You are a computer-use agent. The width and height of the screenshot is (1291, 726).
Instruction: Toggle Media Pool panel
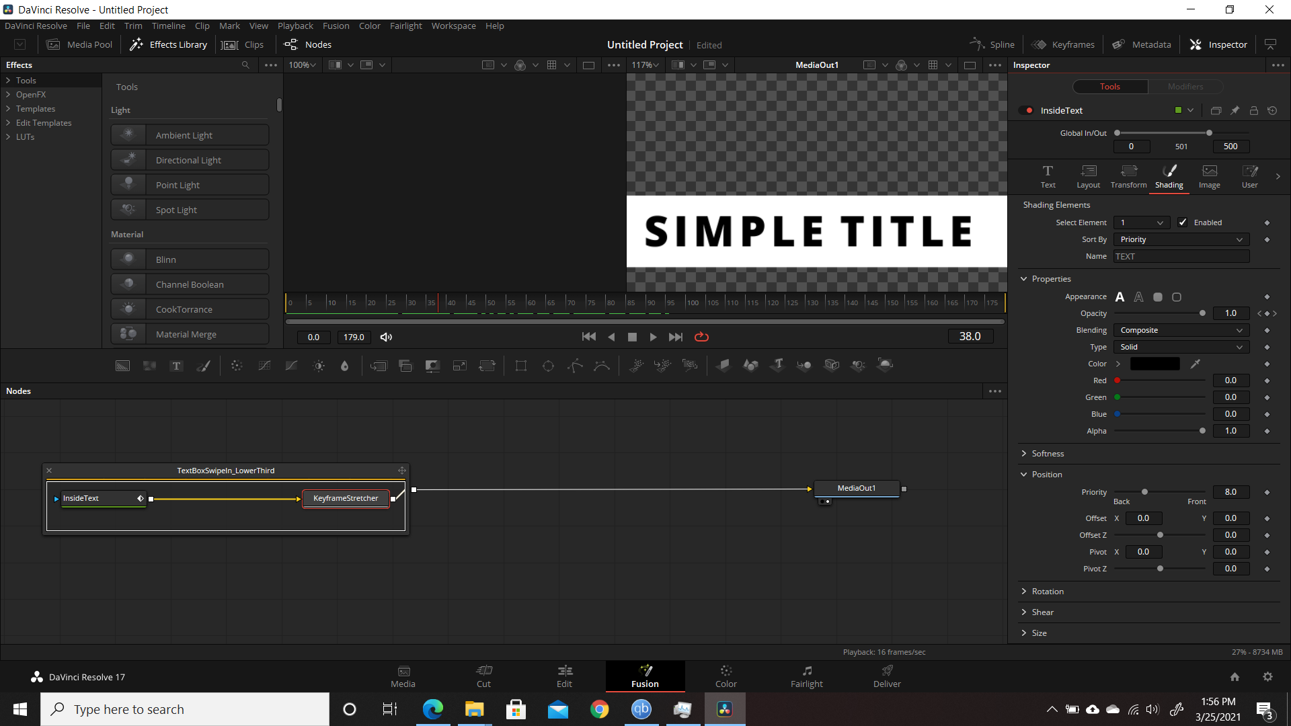pyautogui.click(x=79, y=44)
